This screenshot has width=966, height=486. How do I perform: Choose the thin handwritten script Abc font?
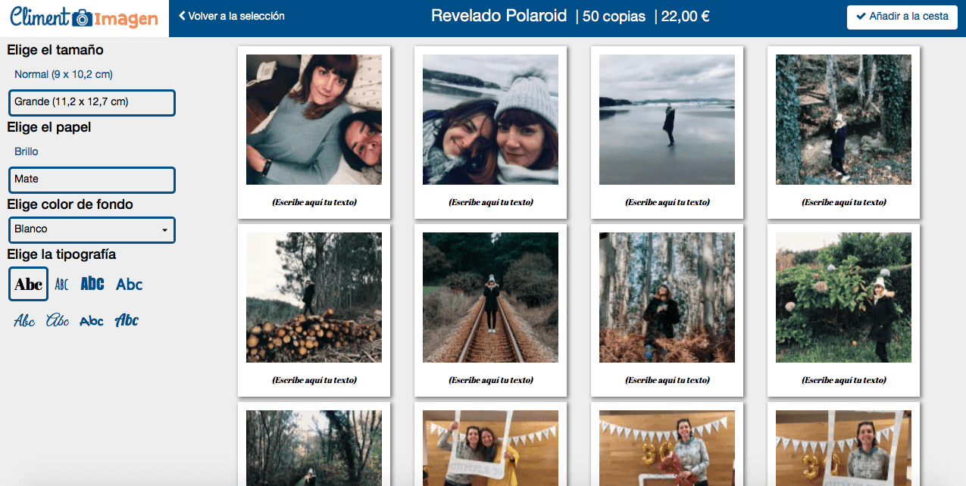coord(24,321)
